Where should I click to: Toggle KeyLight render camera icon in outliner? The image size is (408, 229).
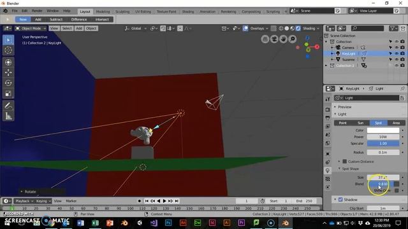click(402, 53)
